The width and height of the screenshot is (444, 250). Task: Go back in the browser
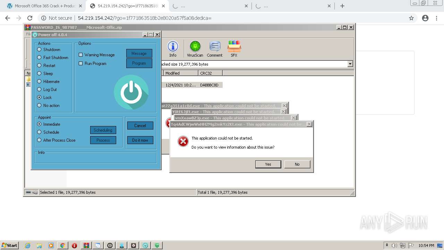click(8, 18)
